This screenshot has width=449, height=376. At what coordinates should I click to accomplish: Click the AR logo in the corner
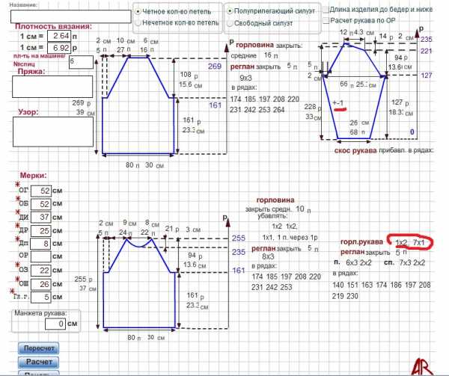pyautogui.click(x=423, y=360)
